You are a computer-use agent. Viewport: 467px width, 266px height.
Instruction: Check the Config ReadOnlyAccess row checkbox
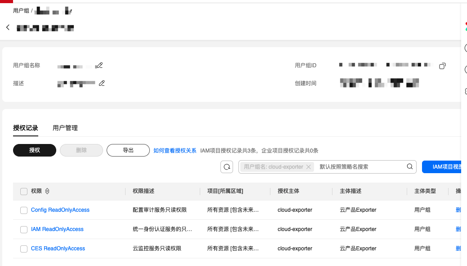coord(24,210)
